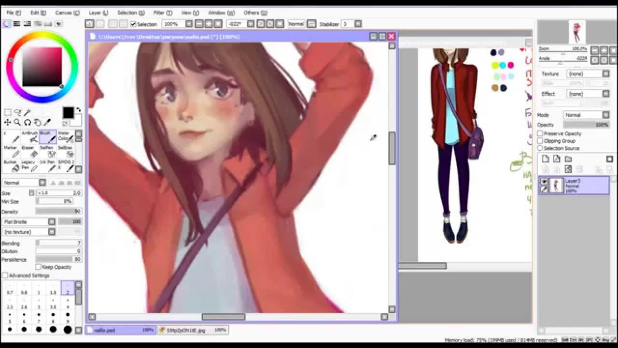Screen dimensions: 618x348
Task: Select the Brush tool
Action: [x=48, y=137]
